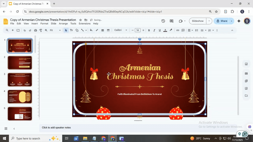
Task: Open the Arrange menu
Action: pos(63,24)
